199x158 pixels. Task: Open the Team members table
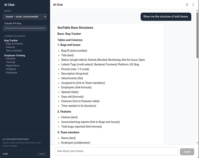[13, 51]
